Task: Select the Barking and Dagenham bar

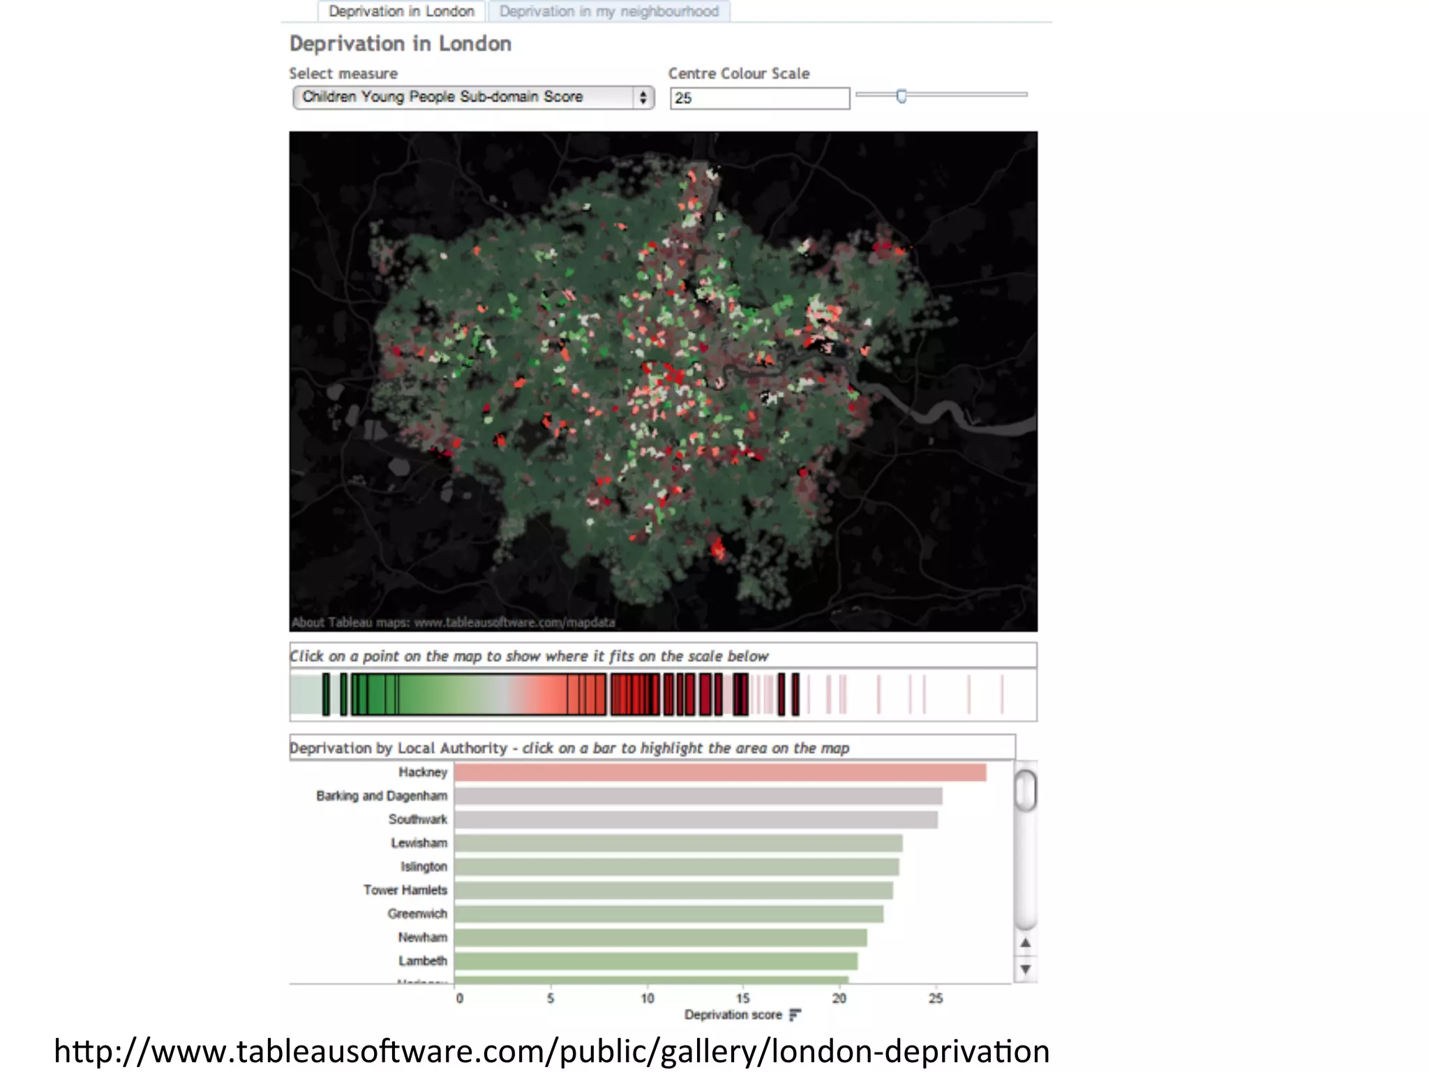Action: point(698,796)
